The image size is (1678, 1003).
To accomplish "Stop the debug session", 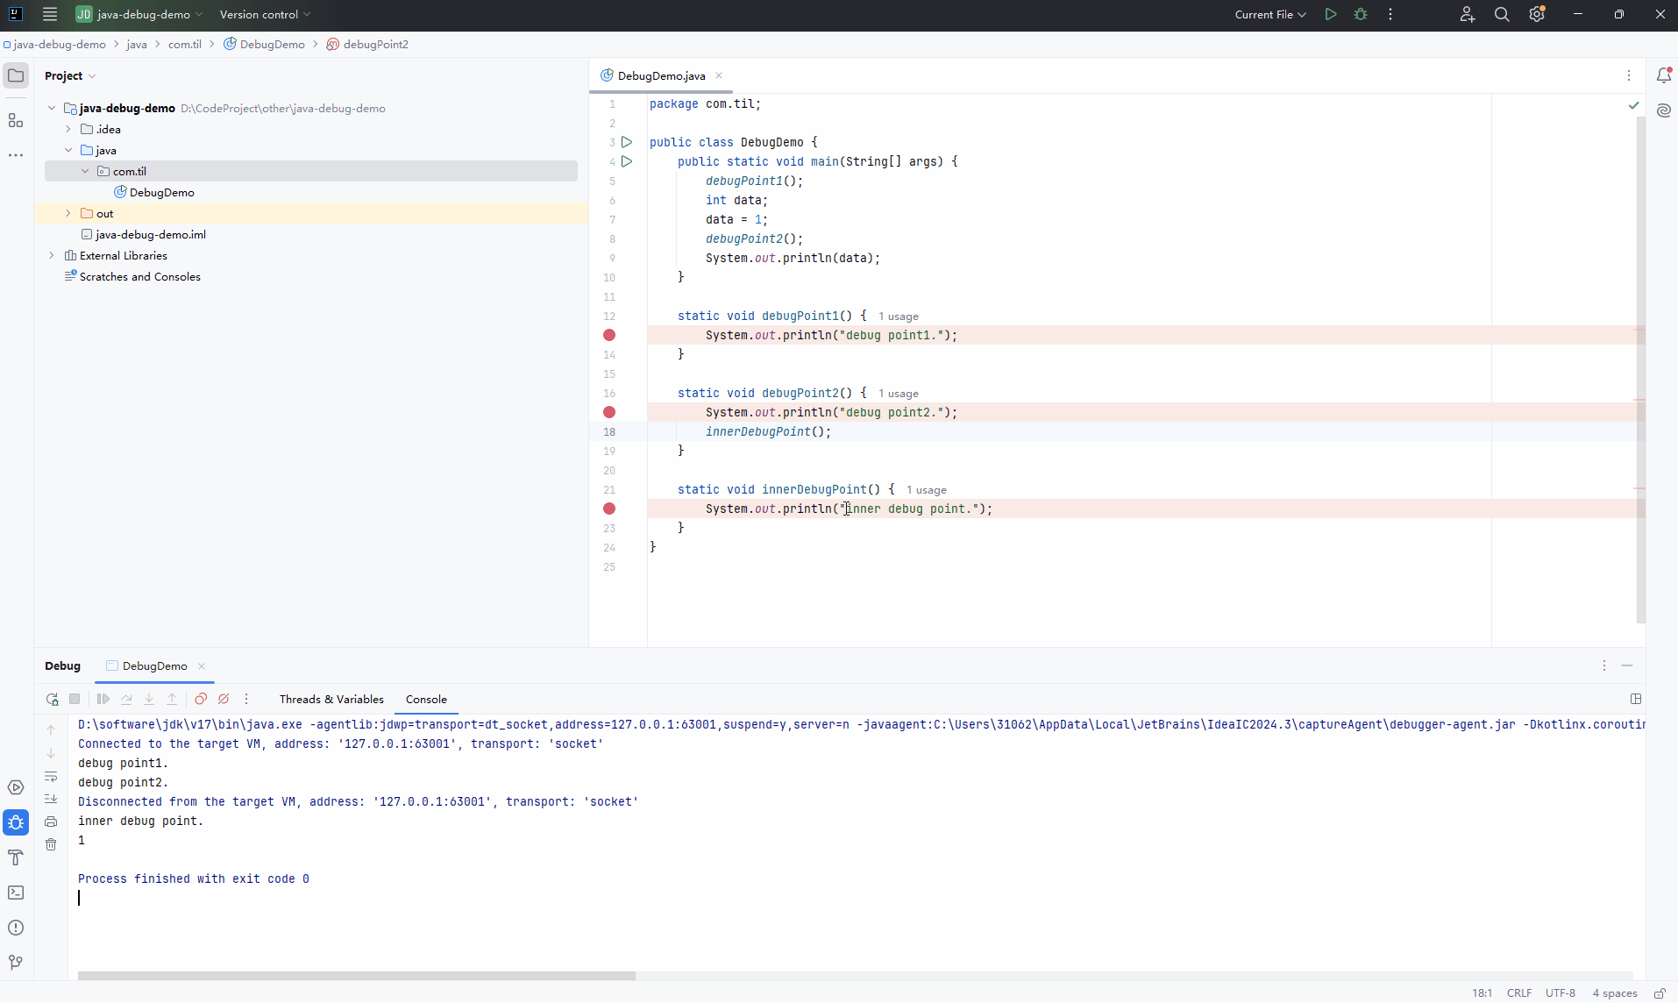I will pos(75,699).
